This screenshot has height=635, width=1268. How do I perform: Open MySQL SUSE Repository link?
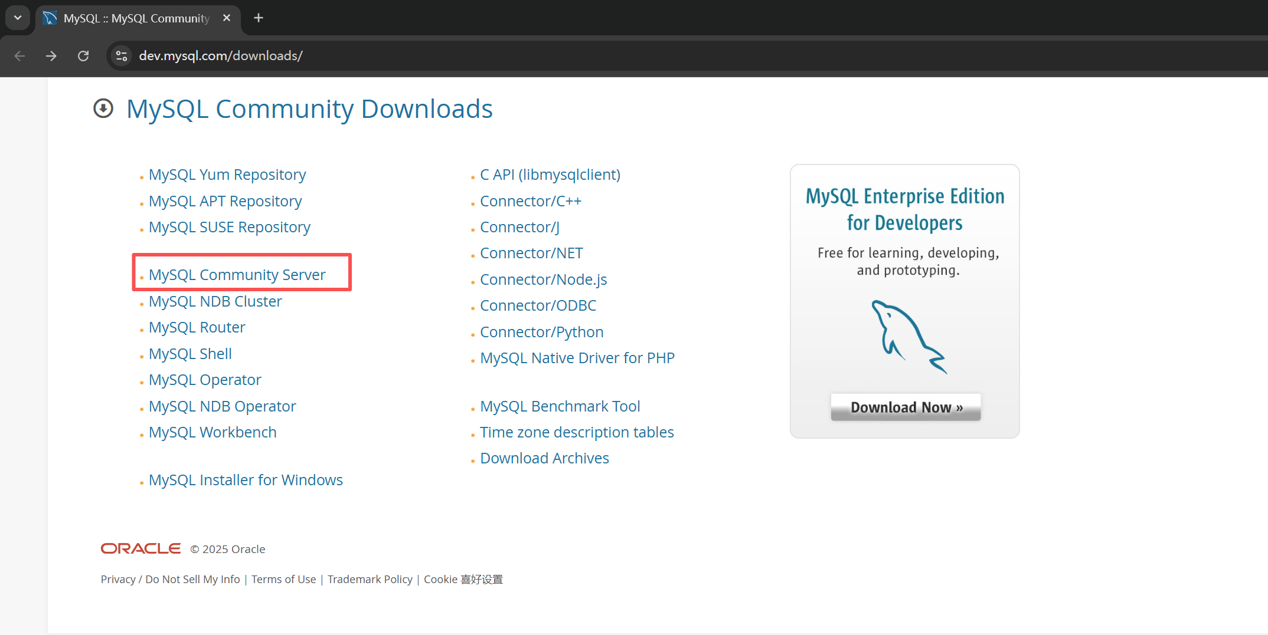[230, 228]
